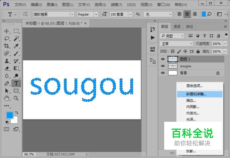The image size is (230, 158).
Task: Open the 填充 fill dropdown arrow
Action: (225, 52)
